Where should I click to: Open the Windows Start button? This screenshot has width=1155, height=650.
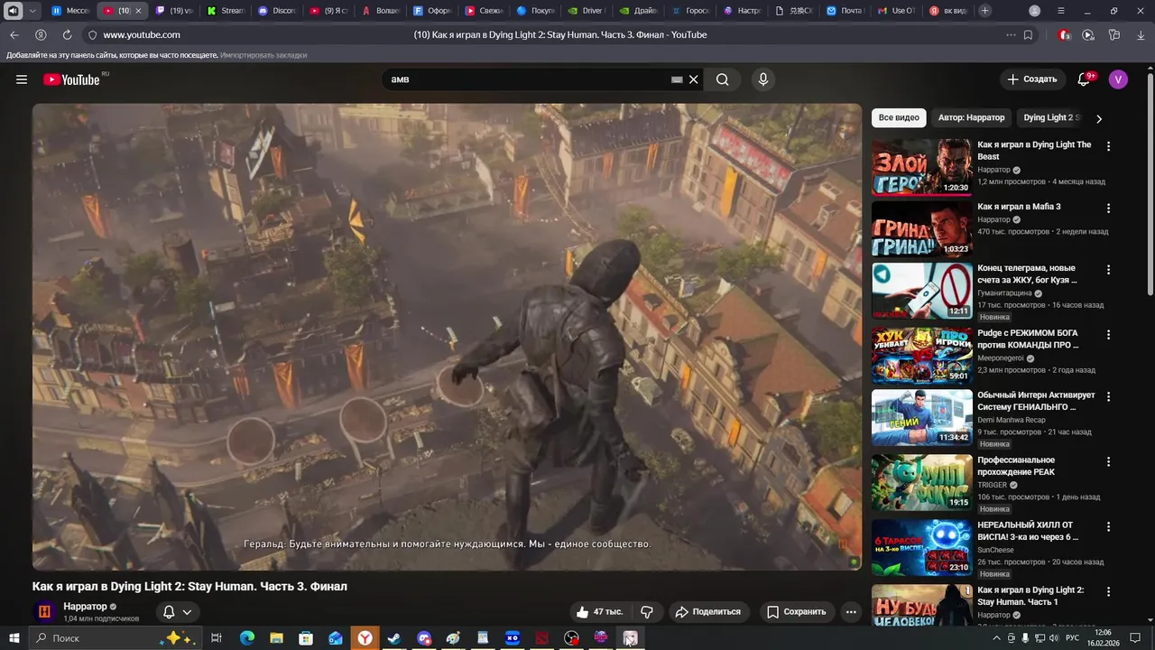click(14, 638)
